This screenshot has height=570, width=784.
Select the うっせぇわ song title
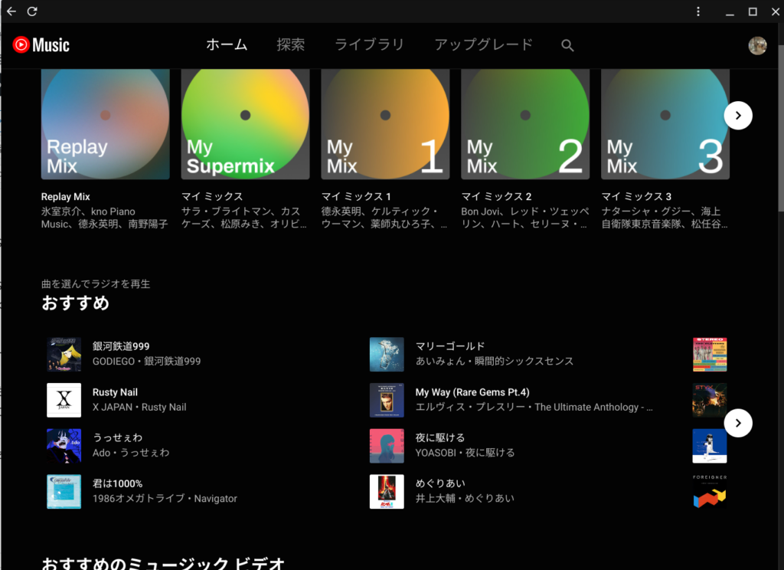pyautogui.click(x=117, y=438)
